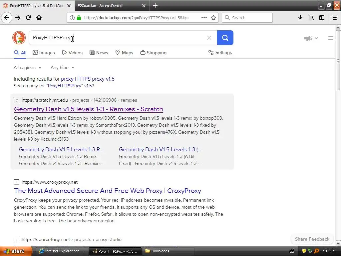Click the green padlock security icon
The image size is (341, 256).
click(x=79, y=18)
